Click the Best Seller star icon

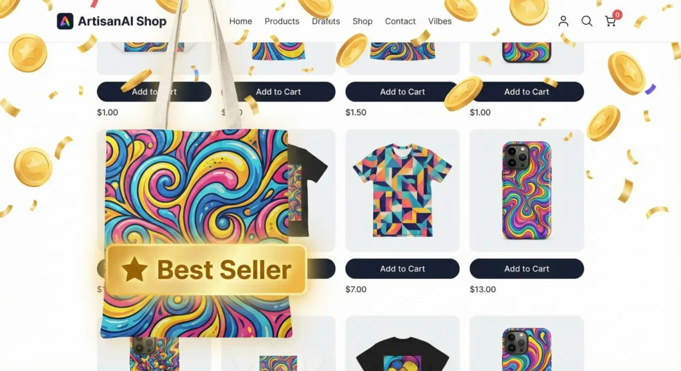click(134, 269)
